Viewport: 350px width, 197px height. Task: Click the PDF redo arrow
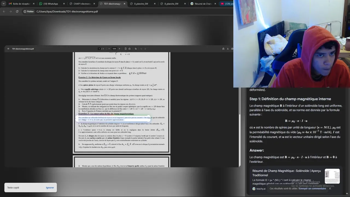[145, 49]
